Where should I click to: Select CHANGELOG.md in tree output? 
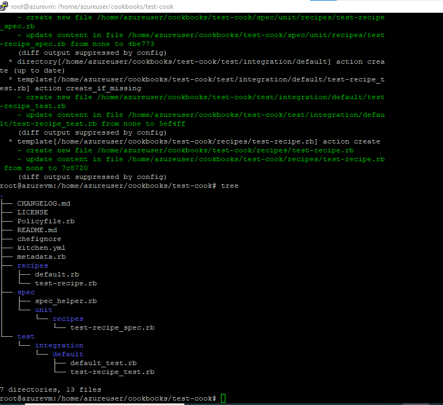click(x=44, y=203)
